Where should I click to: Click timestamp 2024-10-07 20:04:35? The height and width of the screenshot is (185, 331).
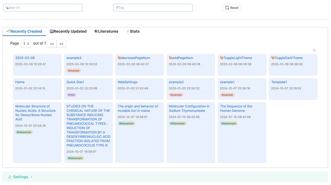coord(30,126)
